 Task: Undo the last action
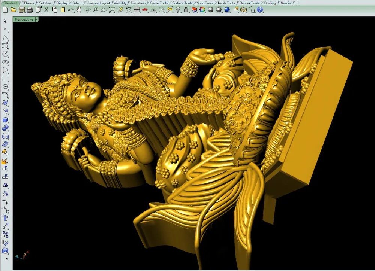pyautogui.click(x=71, y=10)
